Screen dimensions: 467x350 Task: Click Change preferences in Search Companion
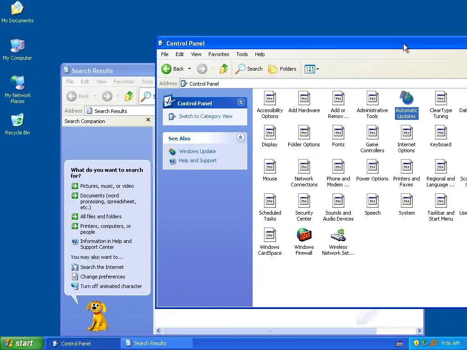pyautogui.click(x=103, y=277)
